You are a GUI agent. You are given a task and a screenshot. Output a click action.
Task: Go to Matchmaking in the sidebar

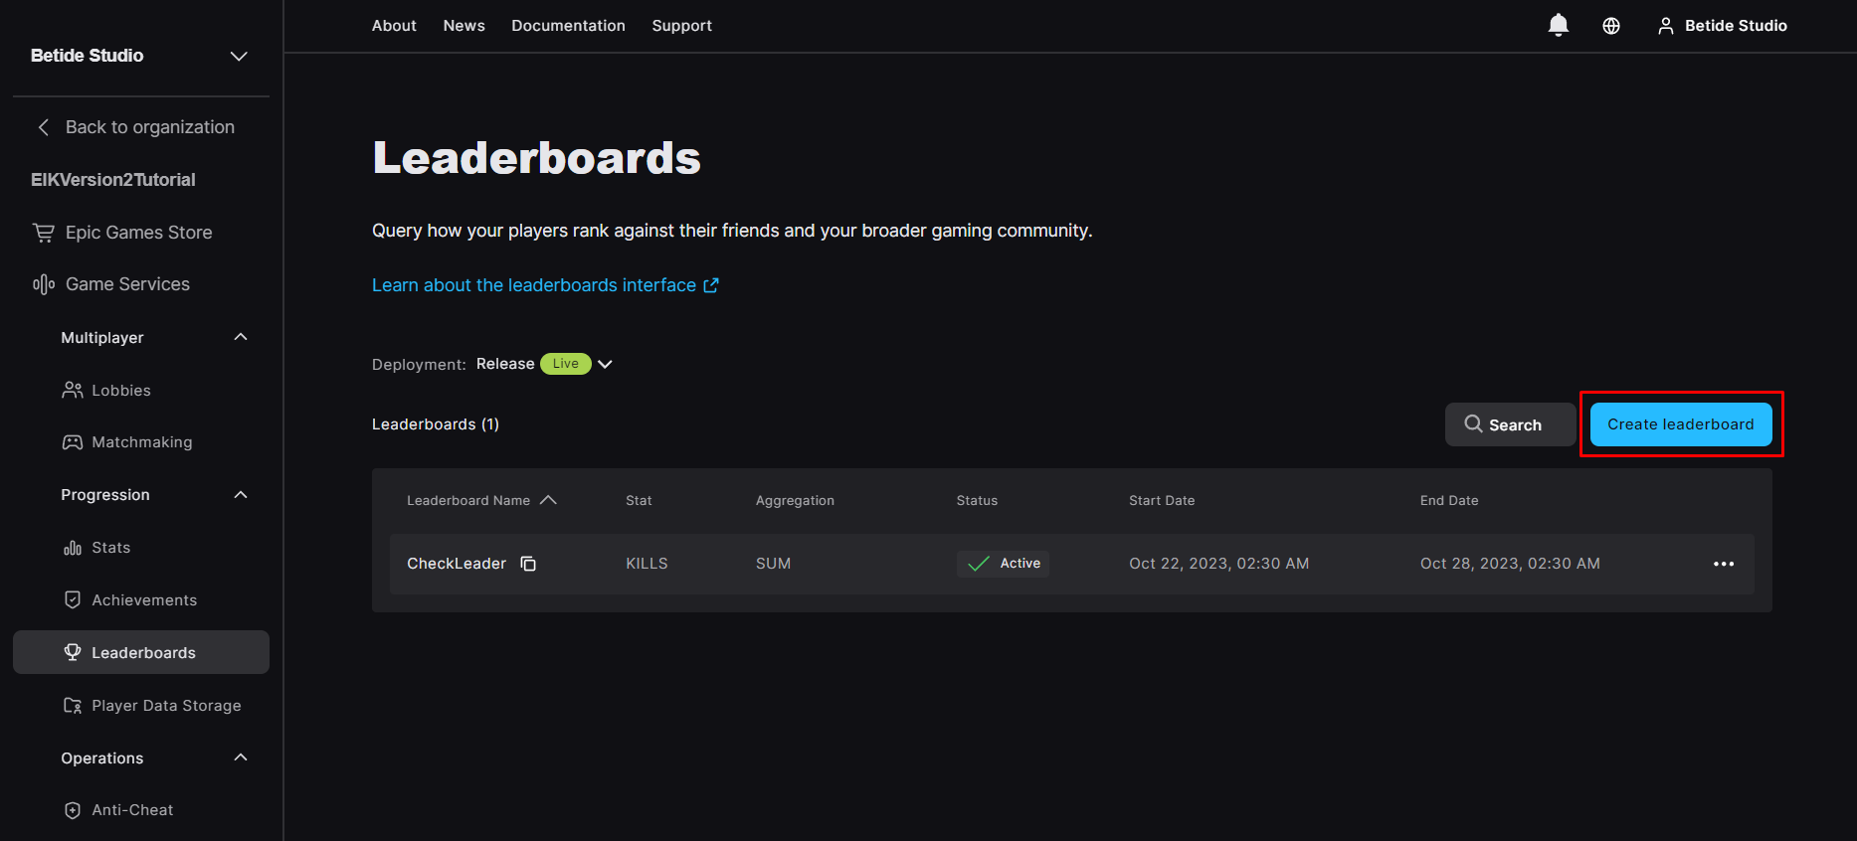tap(141, 442)
